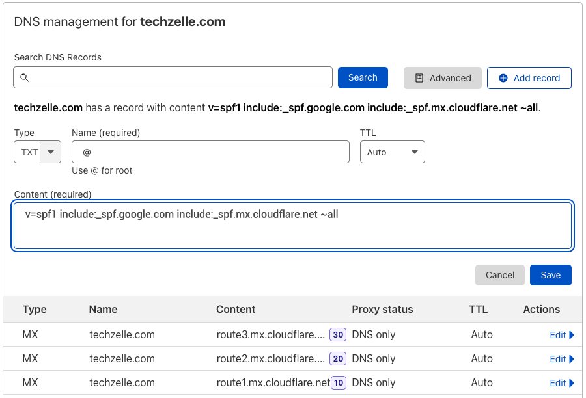Open the Advanced options button

(x=443, y=78)
